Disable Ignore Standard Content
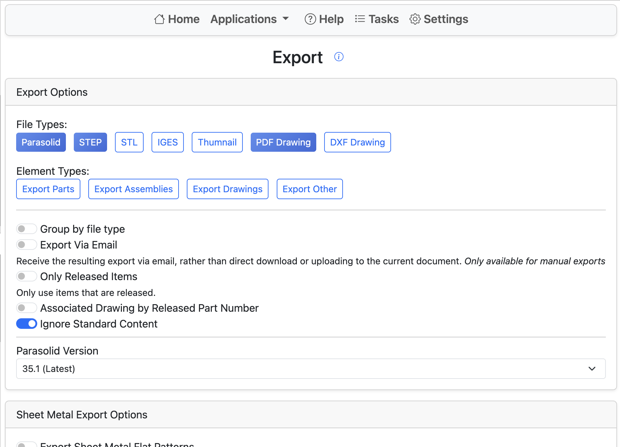 coord(27,324)
